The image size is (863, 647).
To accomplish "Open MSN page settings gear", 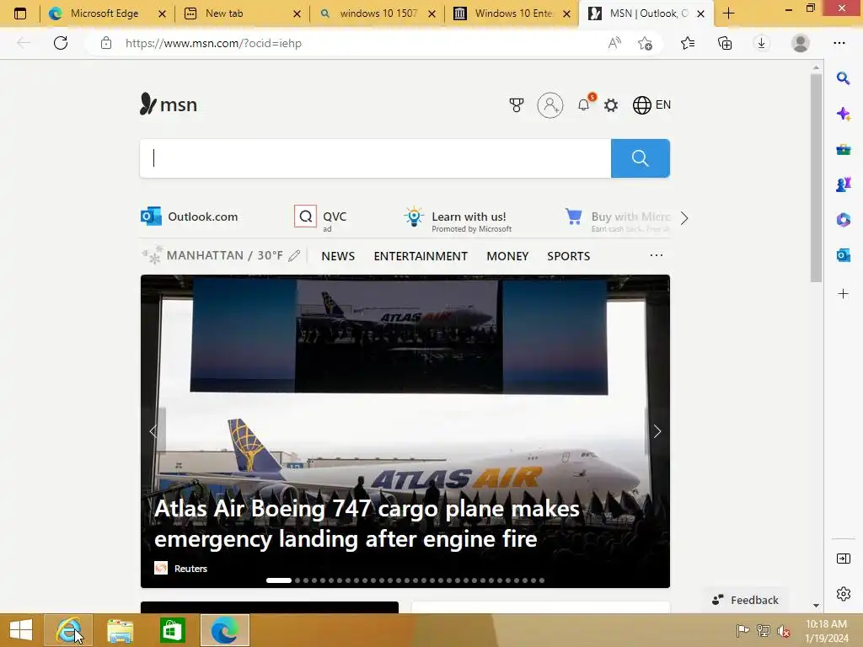I will point(611,105).
